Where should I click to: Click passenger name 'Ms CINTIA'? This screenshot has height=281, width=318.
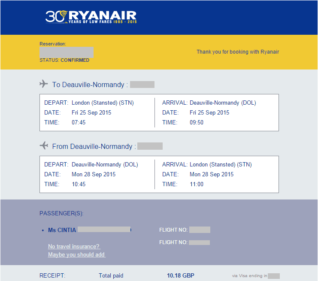pyautogui.click(x=62, y=230)
